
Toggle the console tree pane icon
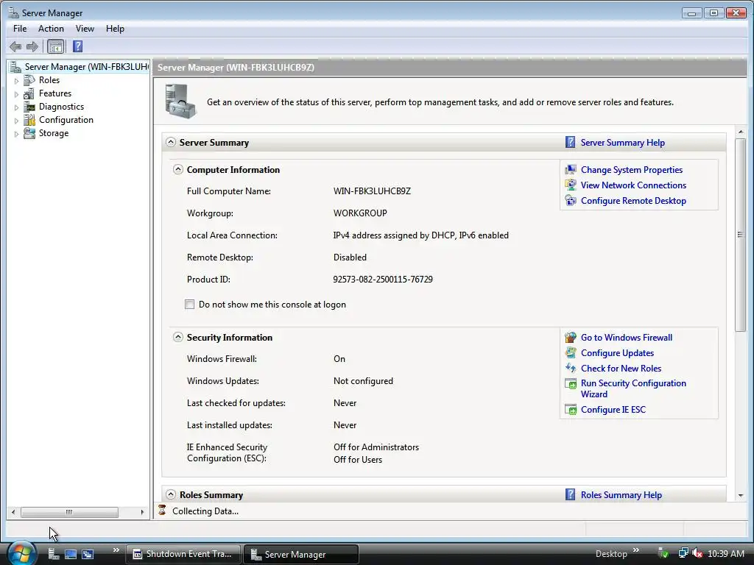(56, 46)
